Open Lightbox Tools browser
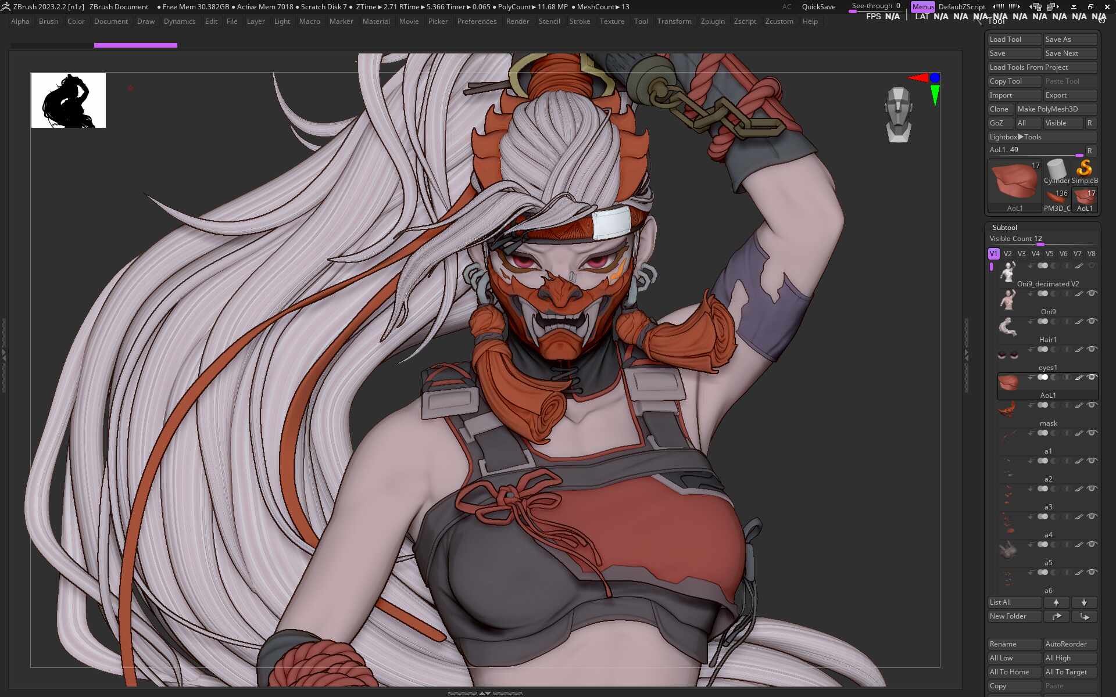The height and width of the screenshot is (697, 1116). (x=1015, y=137)
